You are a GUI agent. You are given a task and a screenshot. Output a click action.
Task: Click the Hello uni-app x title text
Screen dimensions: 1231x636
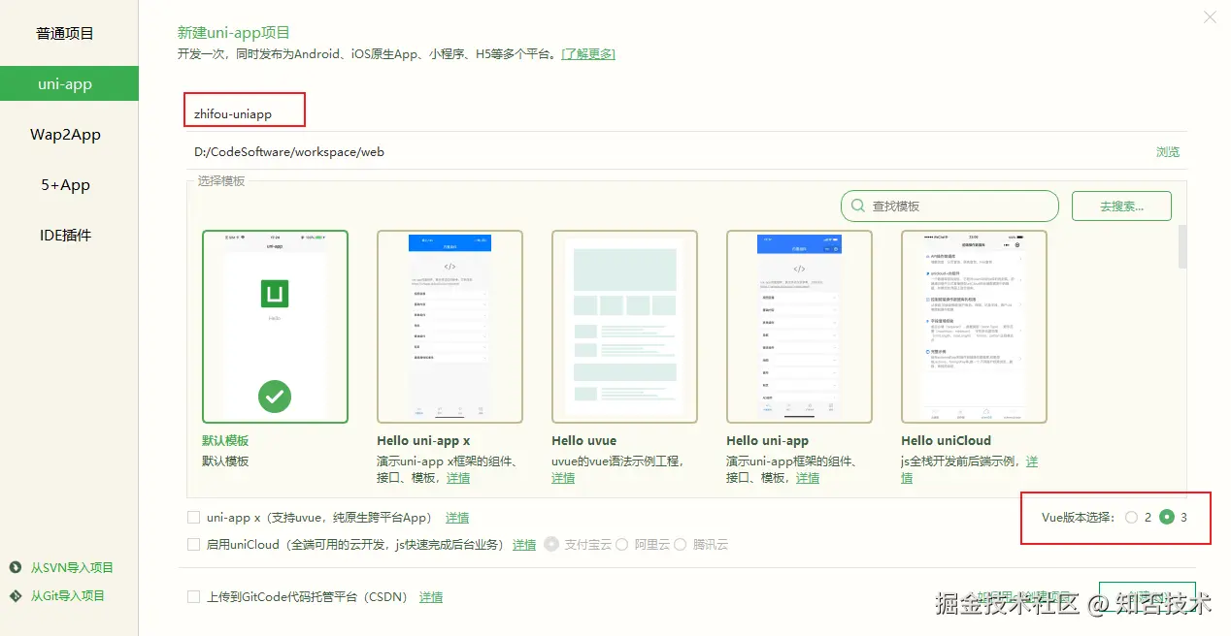click(x=423, y=441)
